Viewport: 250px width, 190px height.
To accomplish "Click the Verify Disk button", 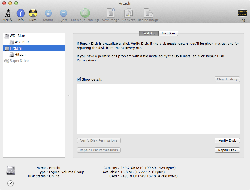I will tap(227, 140).
